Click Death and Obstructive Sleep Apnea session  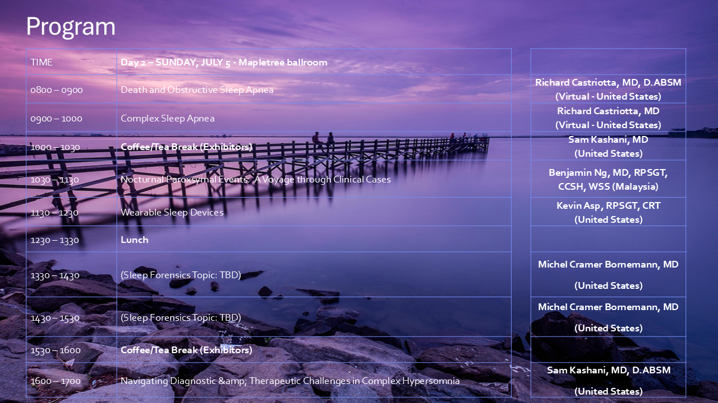[197, 90]
